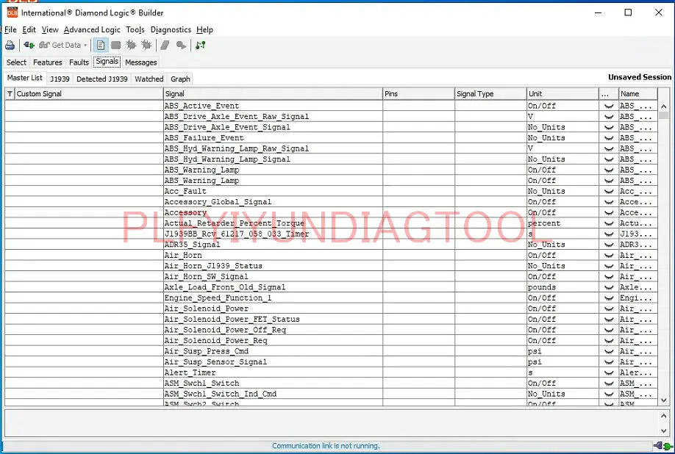This screenshot has height=454, width=675.
Task: Switch to the Select tab
Action: click(x=16, y=62)
